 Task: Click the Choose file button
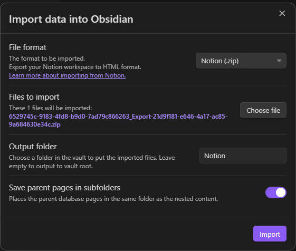263,110
